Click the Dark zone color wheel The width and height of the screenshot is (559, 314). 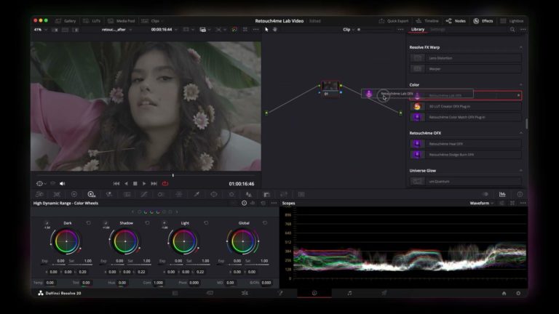coord(66,241)
